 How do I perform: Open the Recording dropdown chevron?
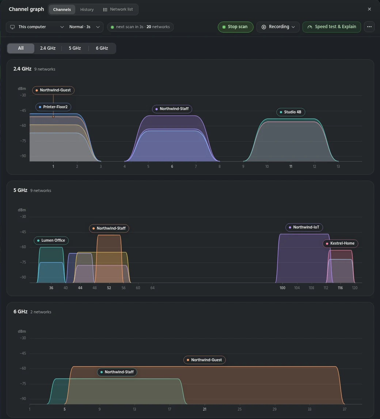(293, 27)
